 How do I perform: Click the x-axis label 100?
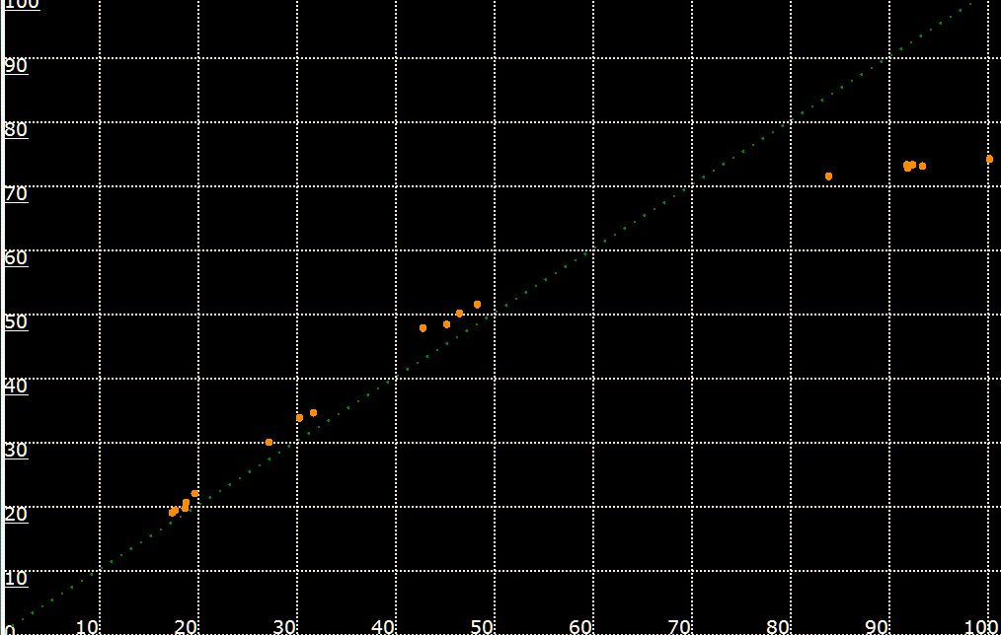tap(980, 626)
